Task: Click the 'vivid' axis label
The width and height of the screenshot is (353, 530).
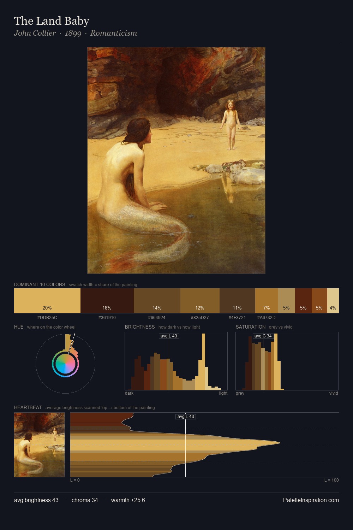Action: pos(334,393)
